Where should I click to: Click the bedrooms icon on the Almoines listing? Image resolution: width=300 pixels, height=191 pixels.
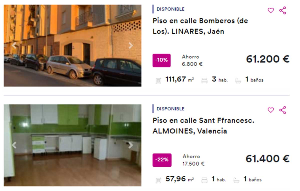(x=204, y=179)
